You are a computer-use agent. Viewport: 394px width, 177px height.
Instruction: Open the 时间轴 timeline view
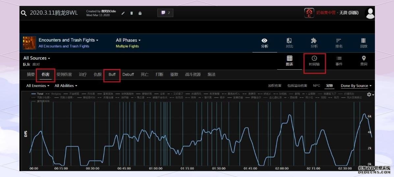(x=314, y=61)
